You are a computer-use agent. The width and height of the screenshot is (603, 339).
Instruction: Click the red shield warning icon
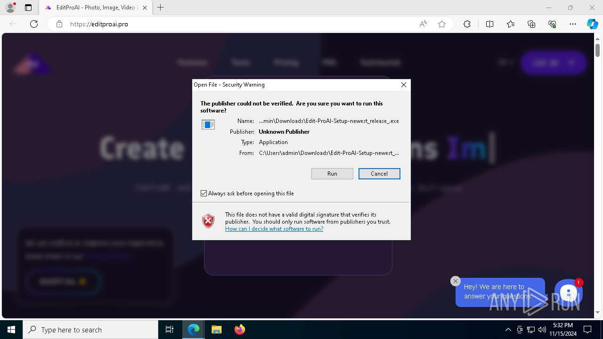coord(208,221)
